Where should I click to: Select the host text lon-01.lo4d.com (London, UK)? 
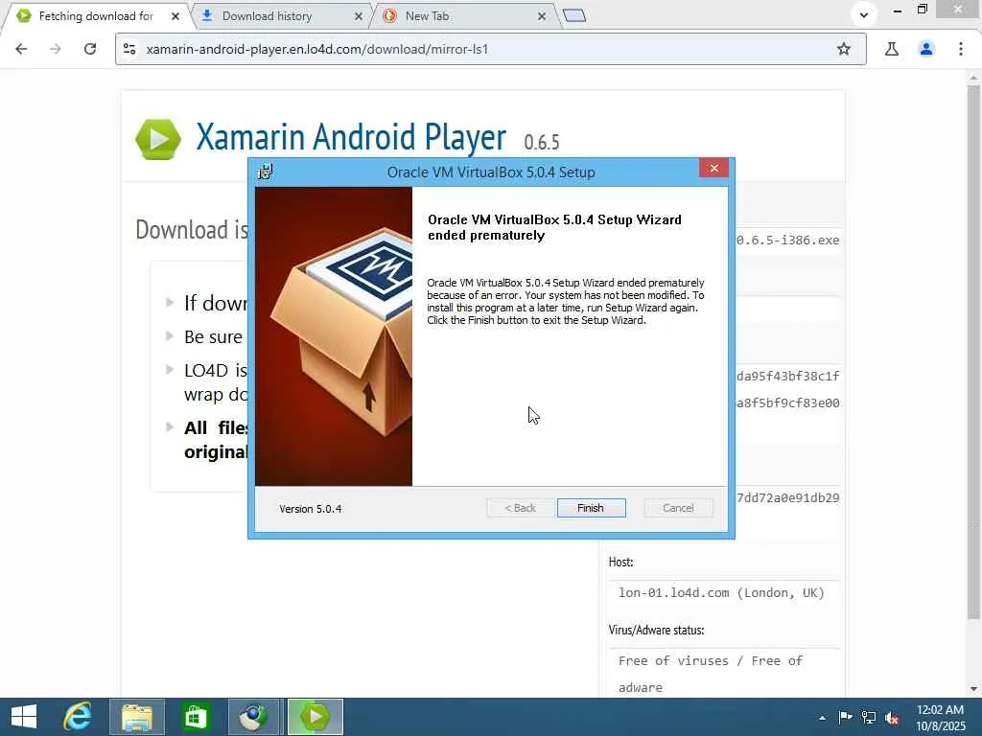click(721, 592)
